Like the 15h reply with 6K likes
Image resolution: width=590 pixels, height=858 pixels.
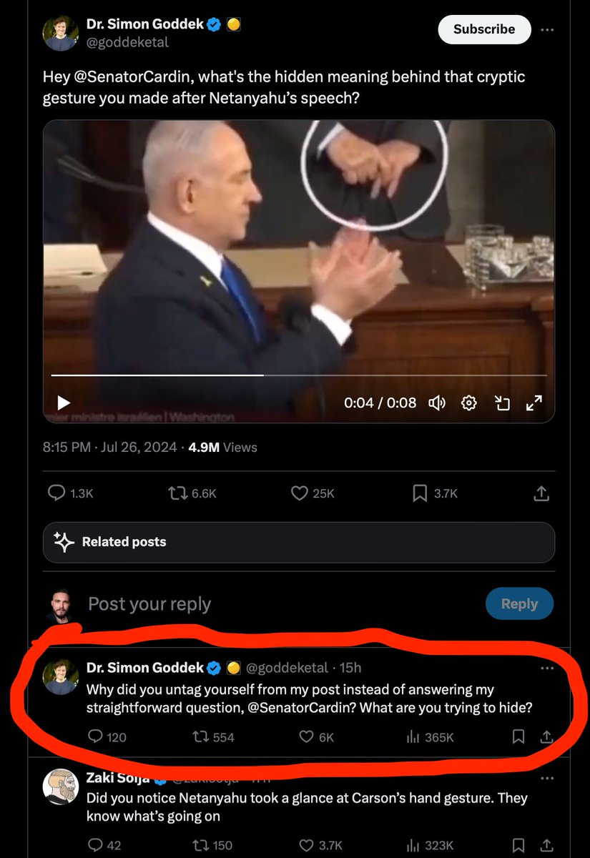307,737
